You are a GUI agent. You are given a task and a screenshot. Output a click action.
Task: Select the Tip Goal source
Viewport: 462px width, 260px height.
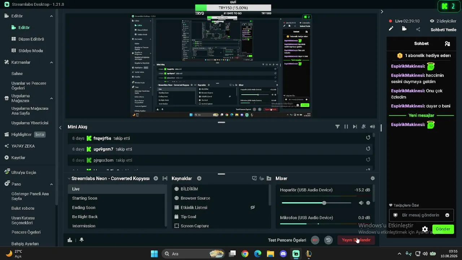221,217
